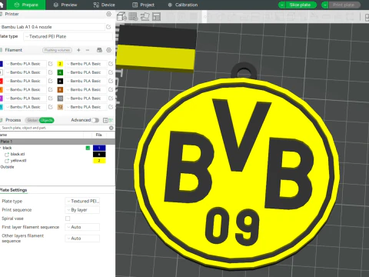Open Print sequence By layer dropdown
Image resolution: width=369 pixels, height=277 pixels.
click(82, 210)
